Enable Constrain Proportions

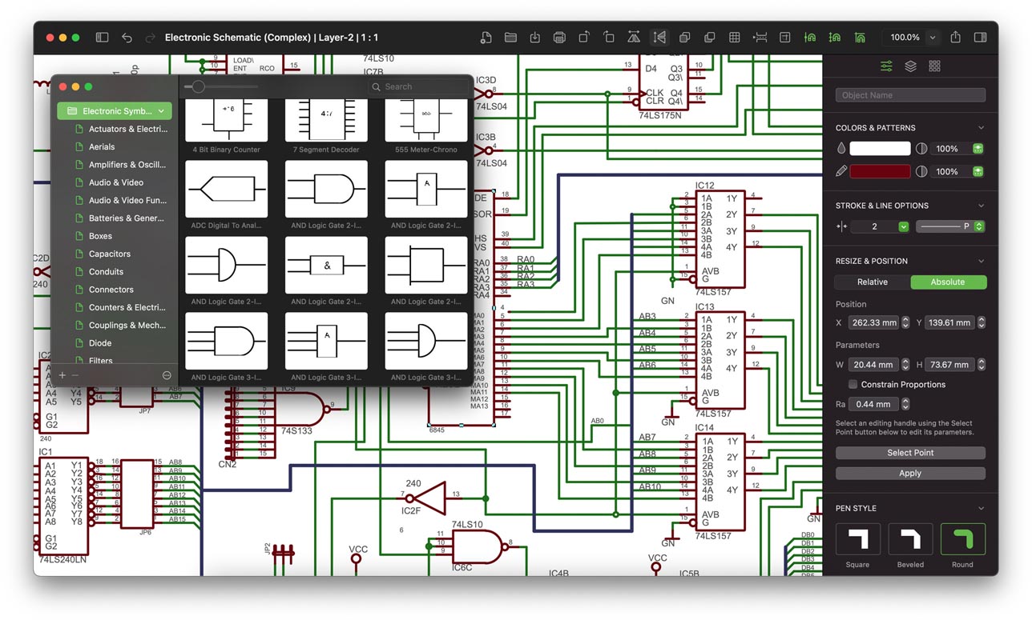(x=853, y=384)
